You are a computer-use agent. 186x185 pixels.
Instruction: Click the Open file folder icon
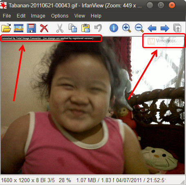(x=6, y=28)
